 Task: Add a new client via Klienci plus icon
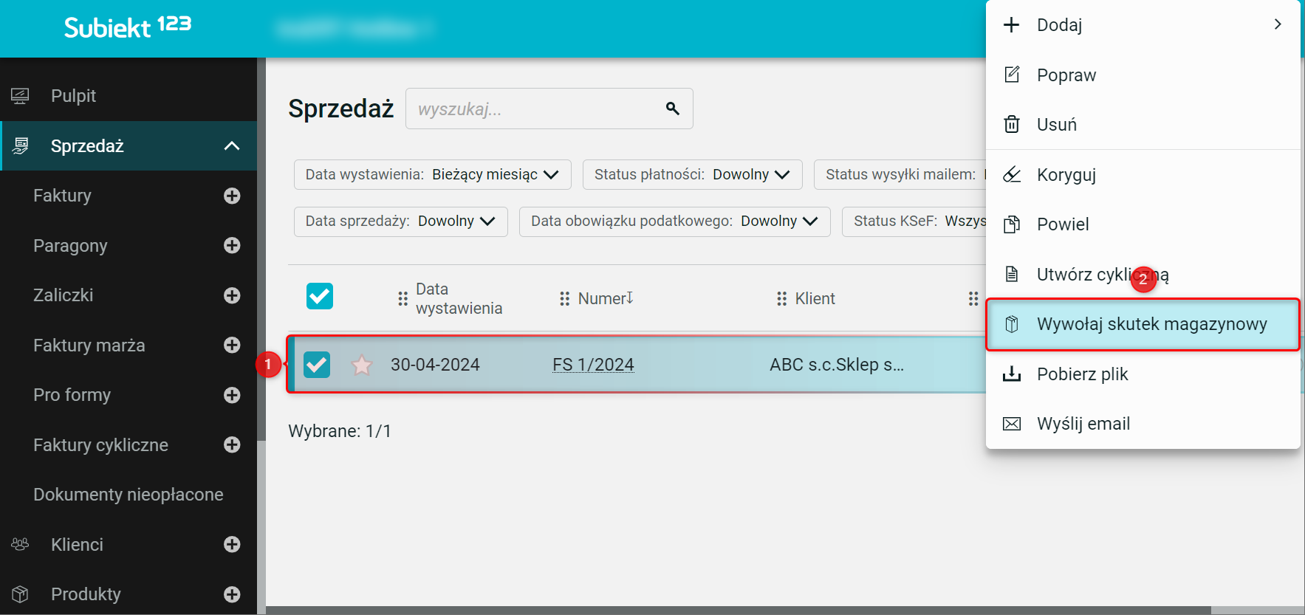pos(232,544)
